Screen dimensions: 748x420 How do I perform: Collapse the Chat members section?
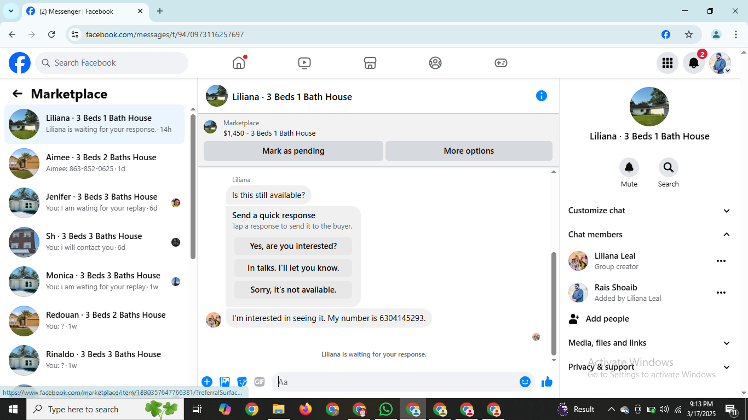tap(649, 235)
